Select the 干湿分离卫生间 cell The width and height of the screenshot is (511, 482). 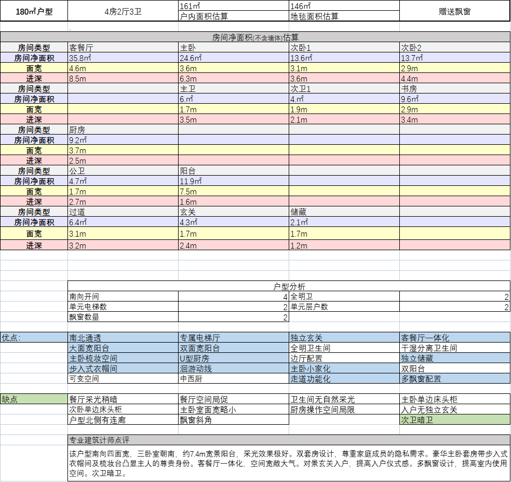pos(455,348)
